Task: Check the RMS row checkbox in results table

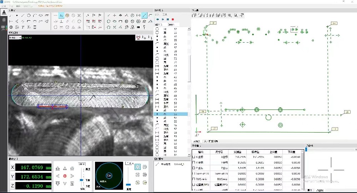Action: 194,179
